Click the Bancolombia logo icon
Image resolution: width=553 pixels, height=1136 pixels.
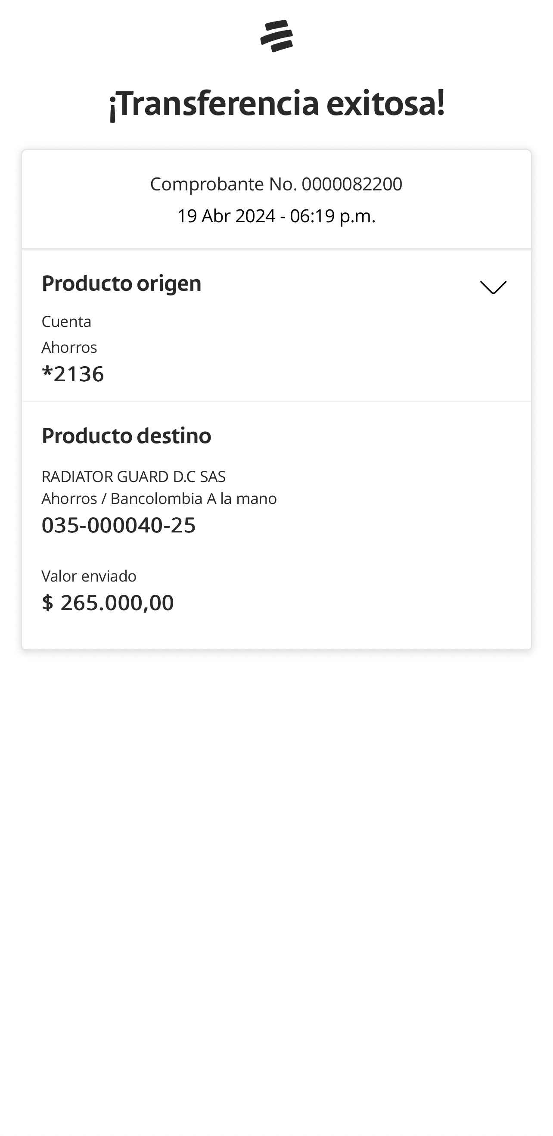pyautogui.click(x=276, y=36)
